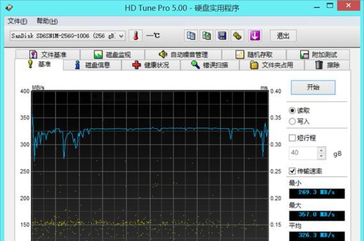Click the temperature reading —℃

coord(153,36)
